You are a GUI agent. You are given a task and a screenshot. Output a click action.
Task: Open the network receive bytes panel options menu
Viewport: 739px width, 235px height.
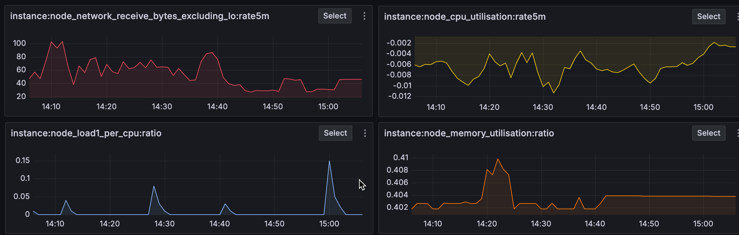click(x=364, y=16)
